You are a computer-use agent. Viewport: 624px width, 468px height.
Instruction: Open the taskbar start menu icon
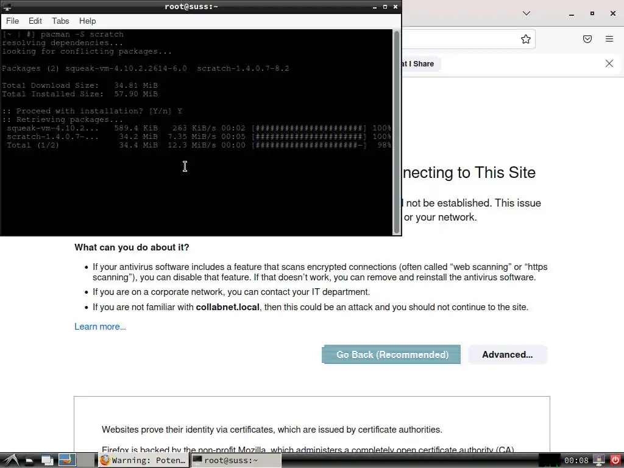point(11,461)
